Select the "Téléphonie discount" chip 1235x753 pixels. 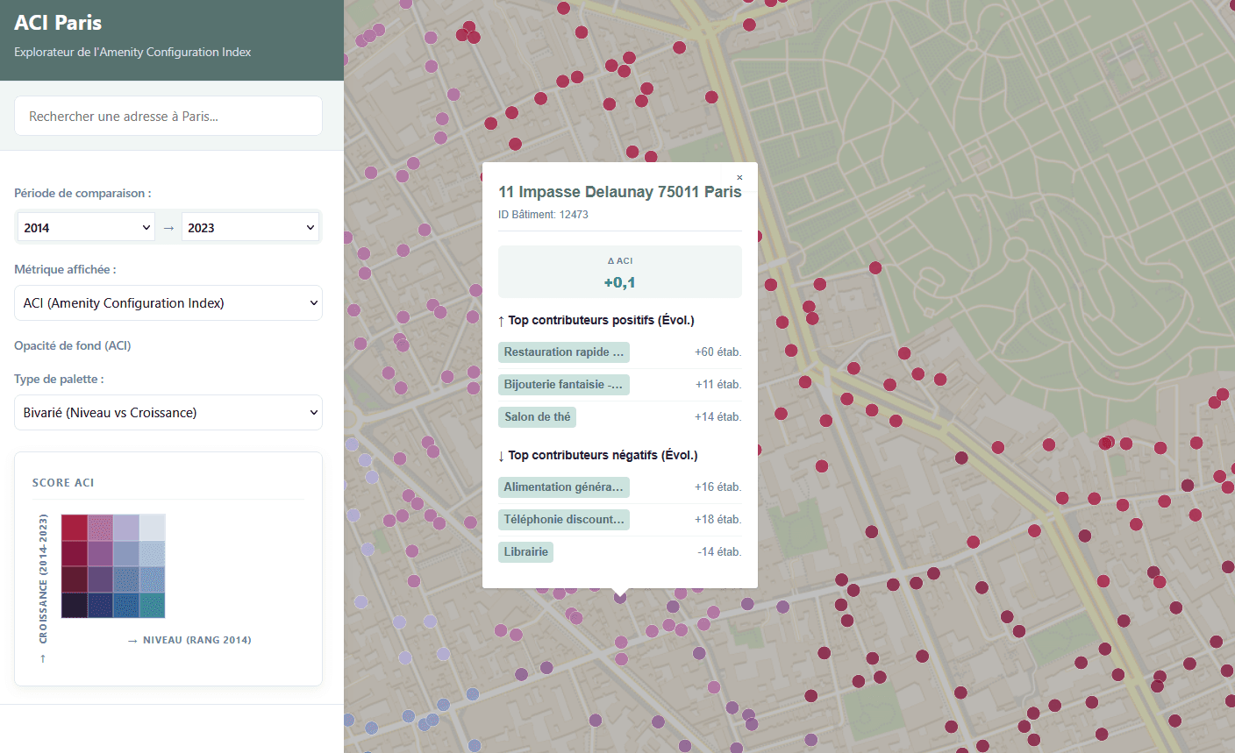tap(563, 519)
